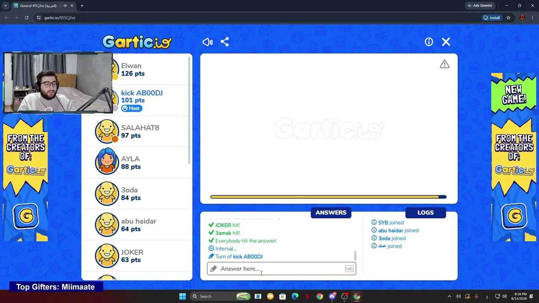This screenshot has height=303, width=539.
Task: Open the browser profile avatar
Action: (x=523, y=18)
